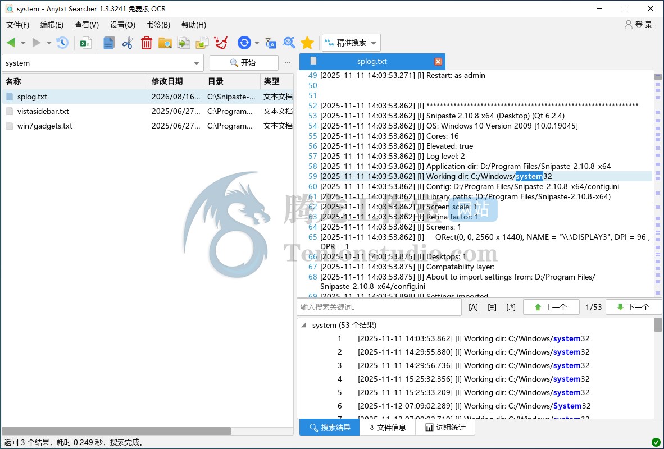Click the blue document open-file icon
Image resolution: width=664 pixels, height=449 pixels.
(109, 43)
